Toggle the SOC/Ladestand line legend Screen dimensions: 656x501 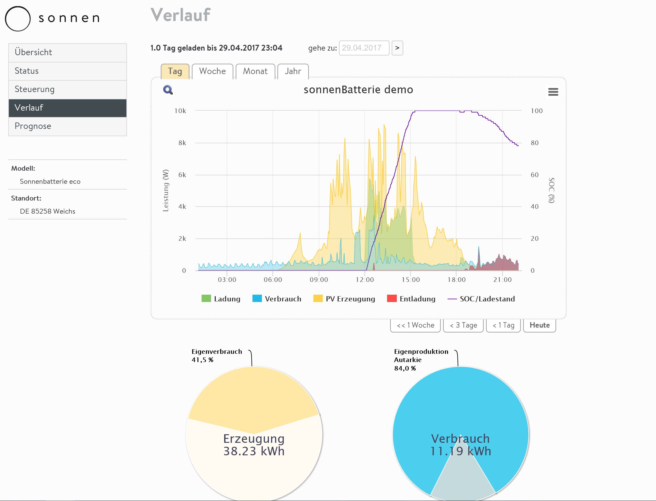coord(481,299)
